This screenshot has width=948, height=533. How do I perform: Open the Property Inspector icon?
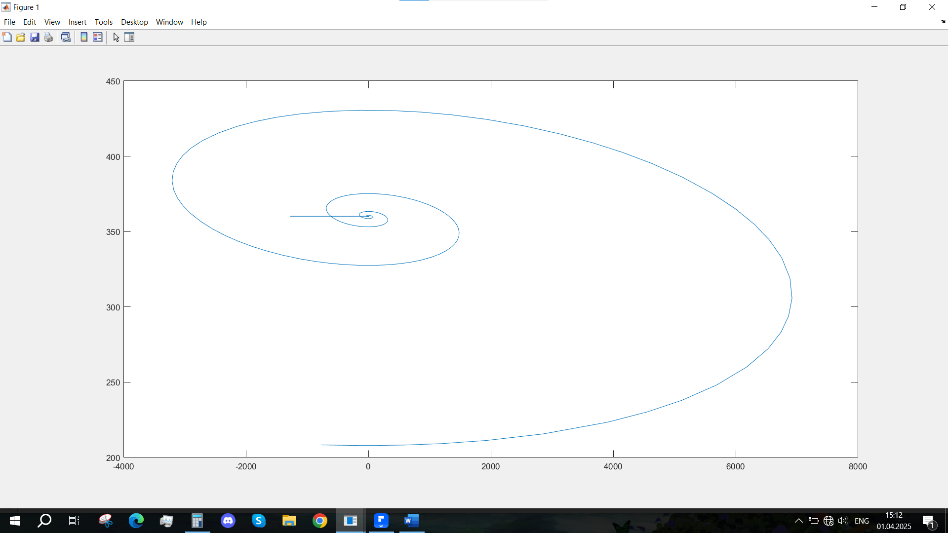coord(129,38)
